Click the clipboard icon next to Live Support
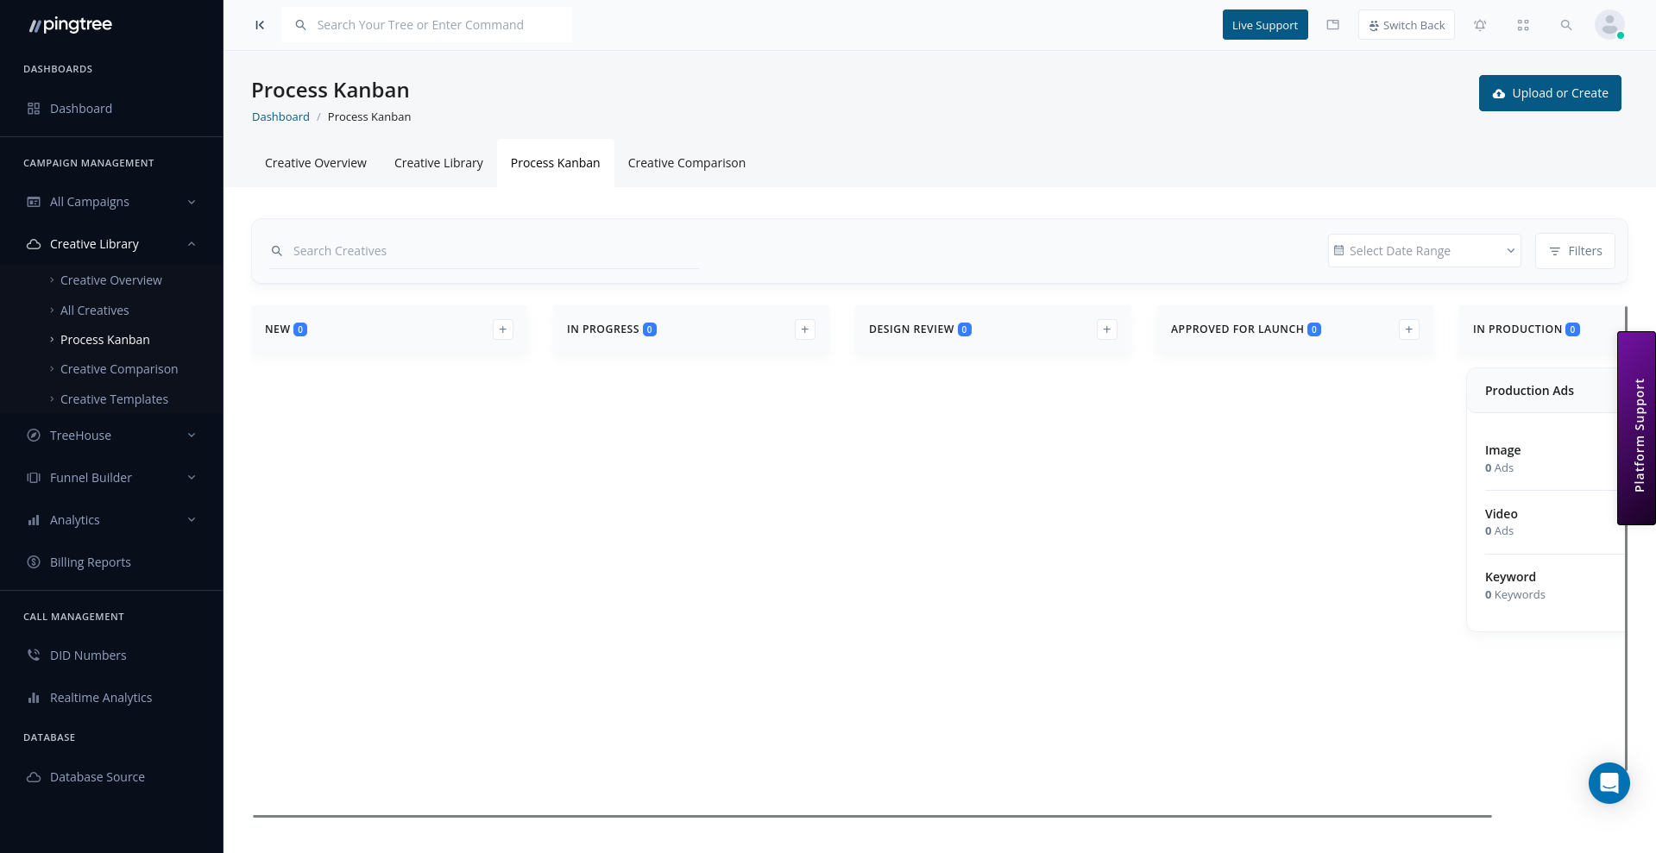Viewport: 1656px width, 853px height. pos(1332,25)
